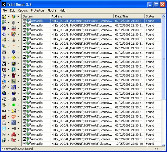Open the Protectors menu
This screenshot has width=167, height=152.
pyautogui.click(x=38, y=10)
